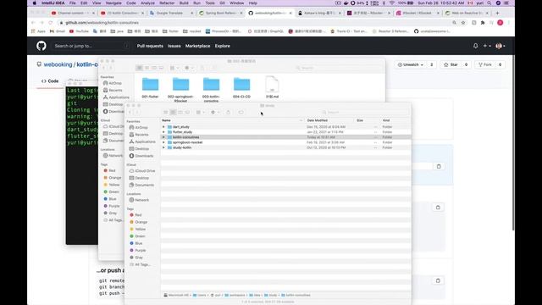
Task: Switch front Finder to list view
Action: click(x=173, y=112)
